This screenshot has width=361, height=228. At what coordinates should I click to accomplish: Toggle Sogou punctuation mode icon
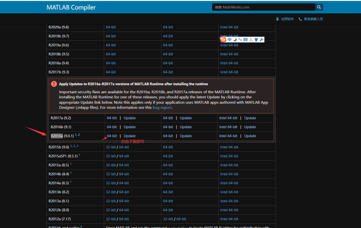(240, 39)
